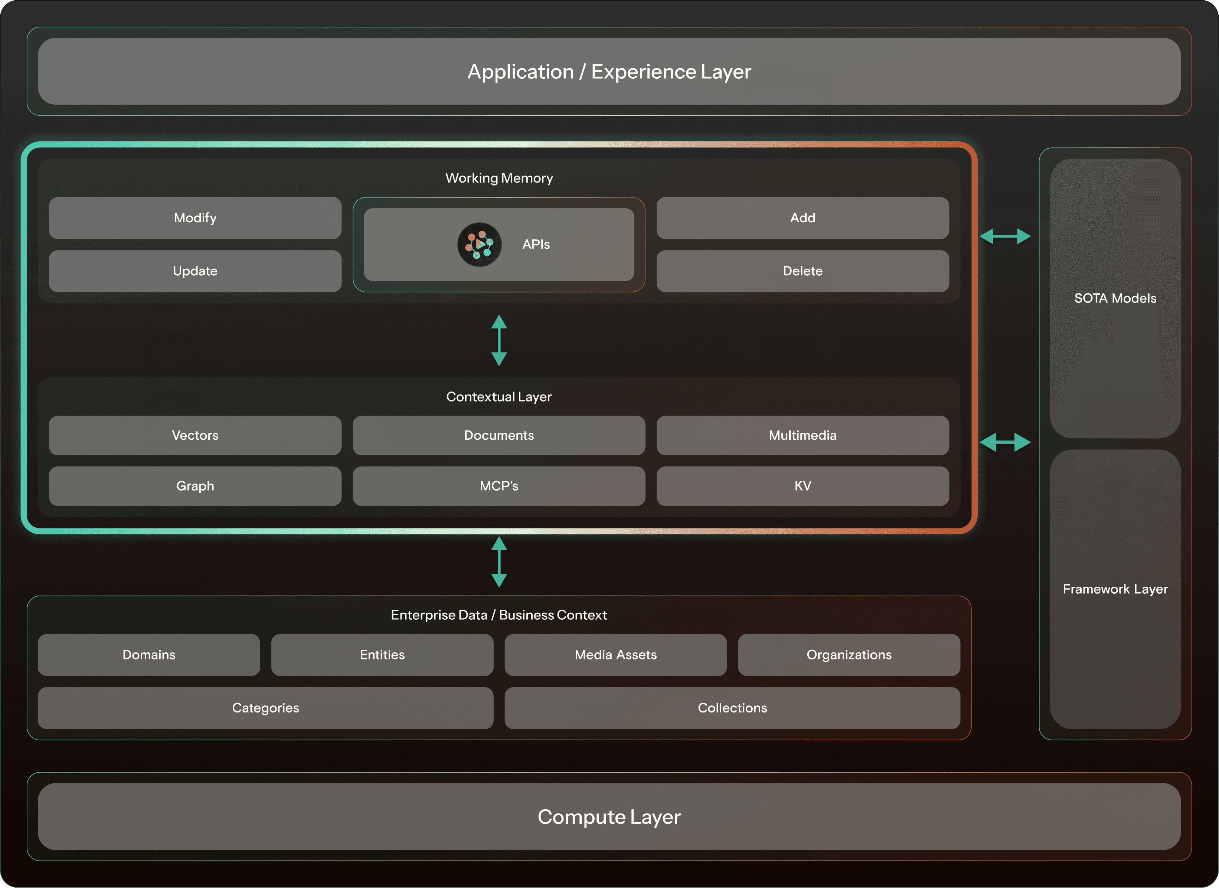Screen dimensions: 1219x888
Task: Click the Add operation box
Action: 802,218
